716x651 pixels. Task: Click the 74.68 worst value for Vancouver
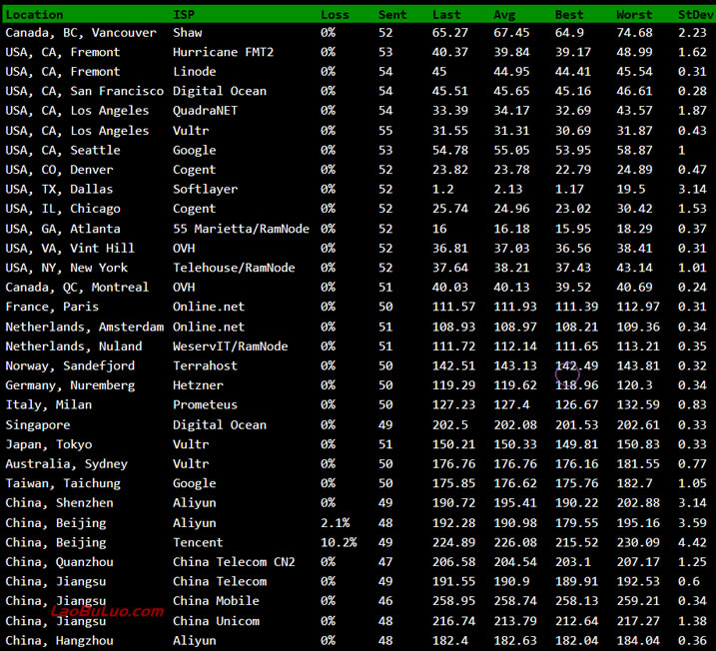click(634, 33)
